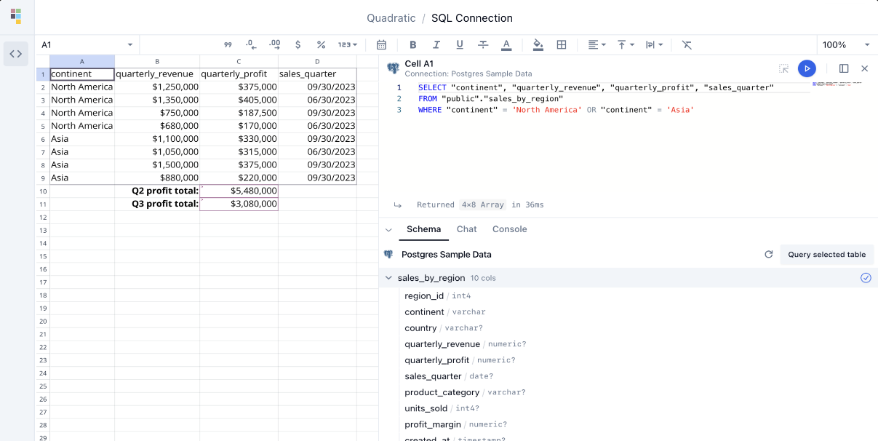Select cell with $1,500,000 revenue

pyautogui.click(x=157, y=165)
